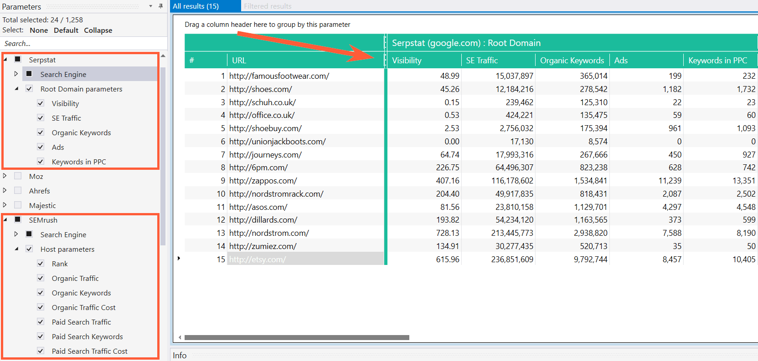The image size is (758, 361).
Task: Toggle the Serpstat group checkbox
Action: coord(18,60)
